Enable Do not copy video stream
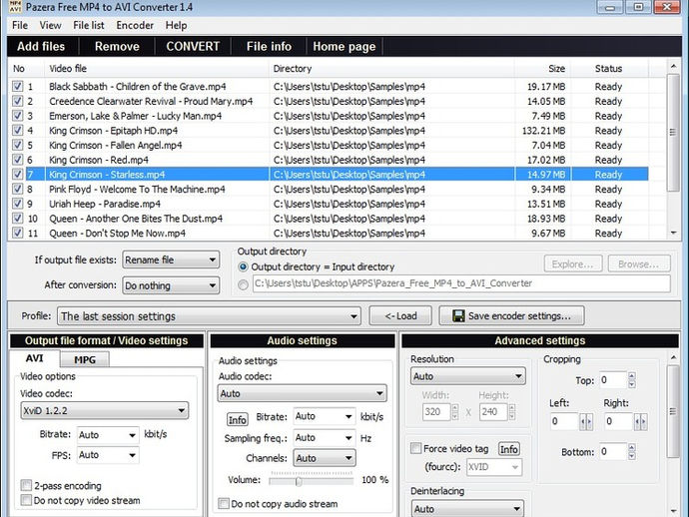689x517 pixels. coord(26,500)
